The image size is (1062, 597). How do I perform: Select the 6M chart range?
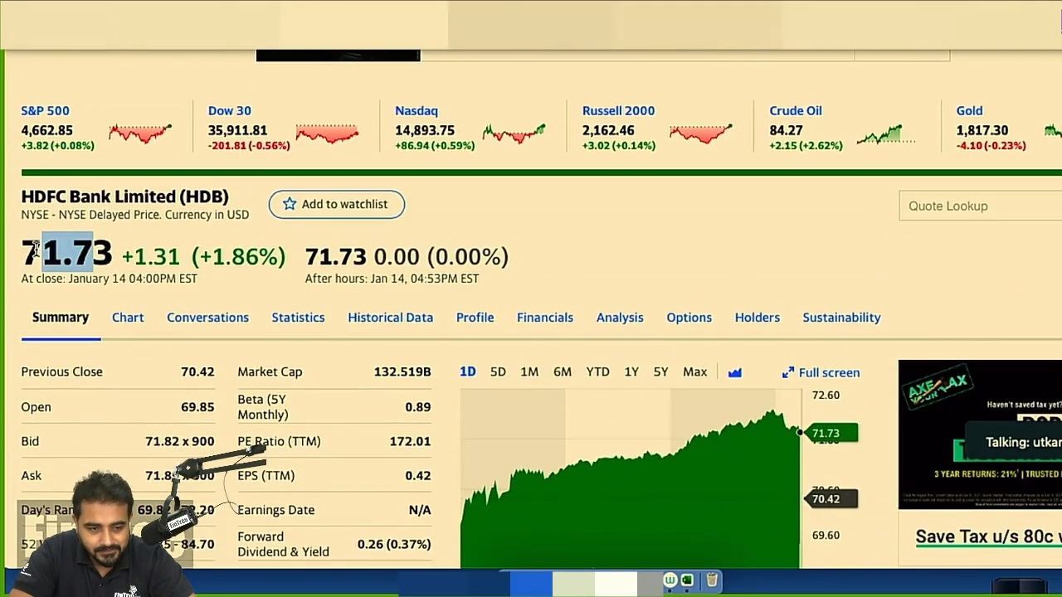(x=563, y=372)
